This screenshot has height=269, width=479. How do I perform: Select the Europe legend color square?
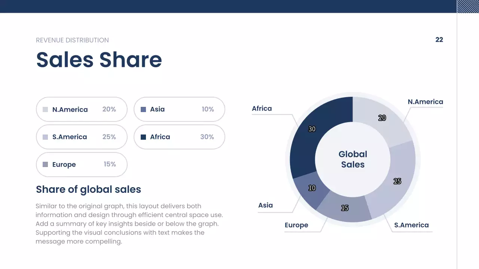(x=45, y=164)
